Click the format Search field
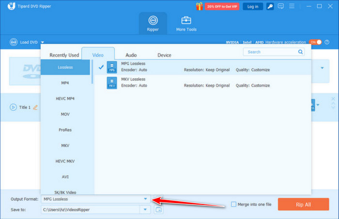 271,52
